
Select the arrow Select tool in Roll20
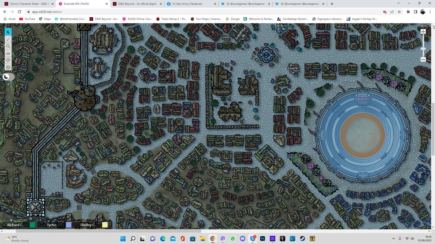click(x=8, y=32)
